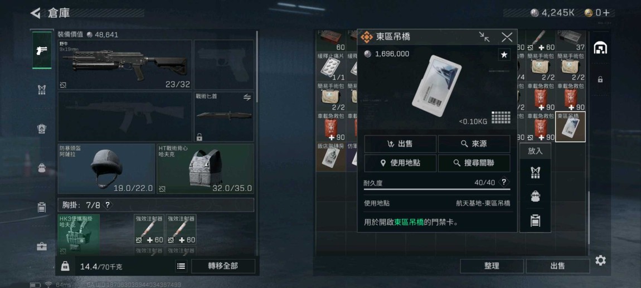Swap tactical knife using the arrows icon
The width and height of the screenshot is (641, 288).
pos(247,97)
